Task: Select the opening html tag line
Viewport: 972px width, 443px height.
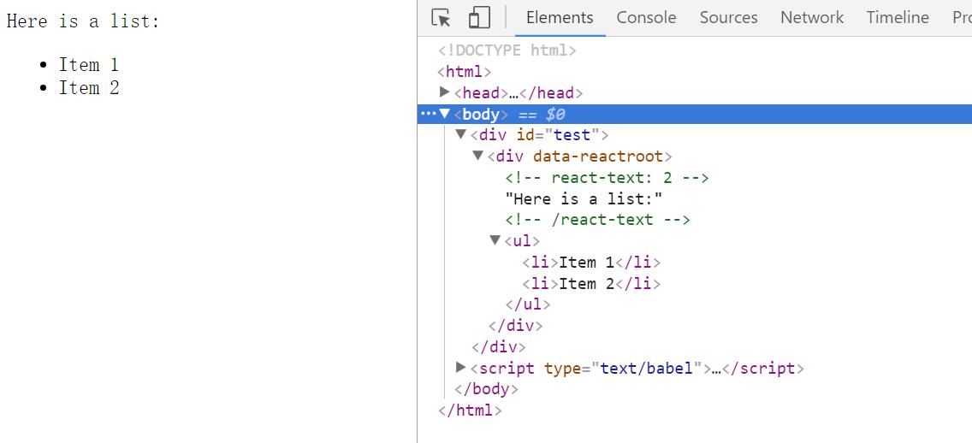Action: [465, 72]
